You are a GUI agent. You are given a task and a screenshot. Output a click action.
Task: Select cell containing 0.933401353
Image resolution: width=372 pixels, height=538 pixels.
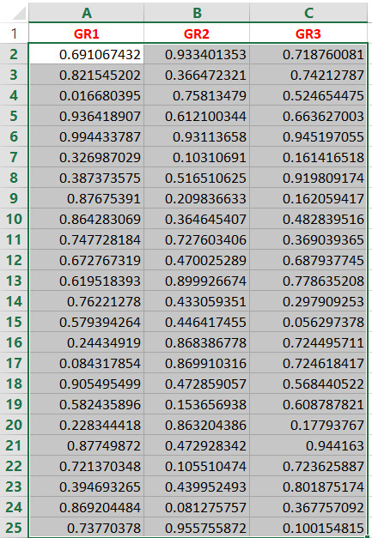[197, 54]
